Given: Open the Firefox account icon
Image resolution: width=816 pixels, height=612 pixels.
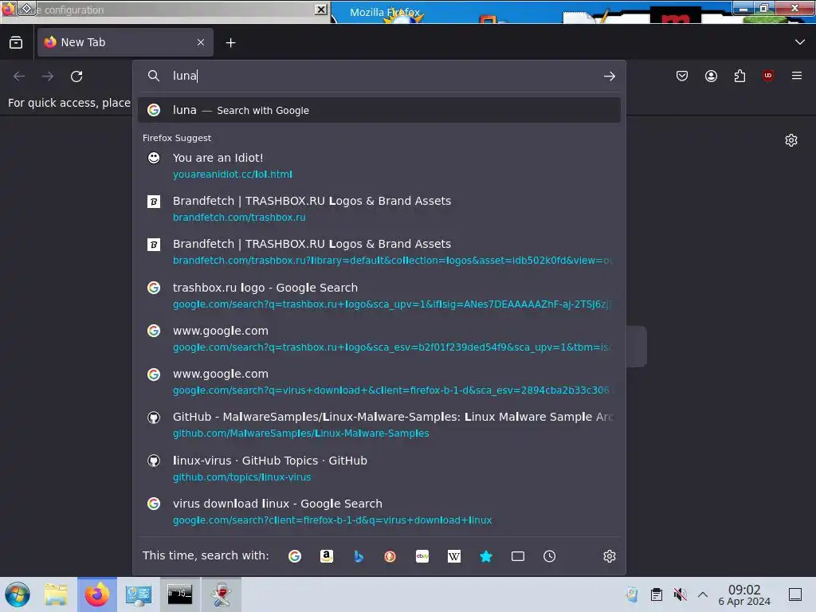Looking at the screenshot, I should 711,76.
